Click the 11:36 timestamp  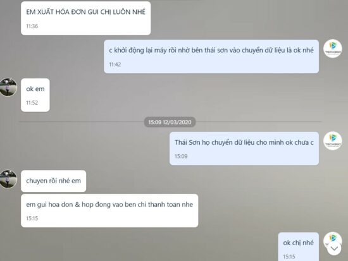(32, 26)
